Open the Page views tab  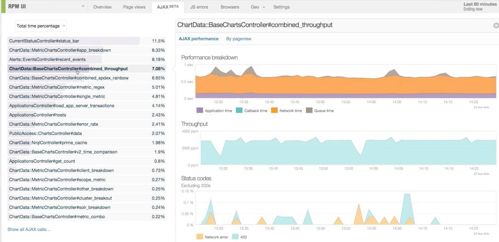click(x=134, y=7)
